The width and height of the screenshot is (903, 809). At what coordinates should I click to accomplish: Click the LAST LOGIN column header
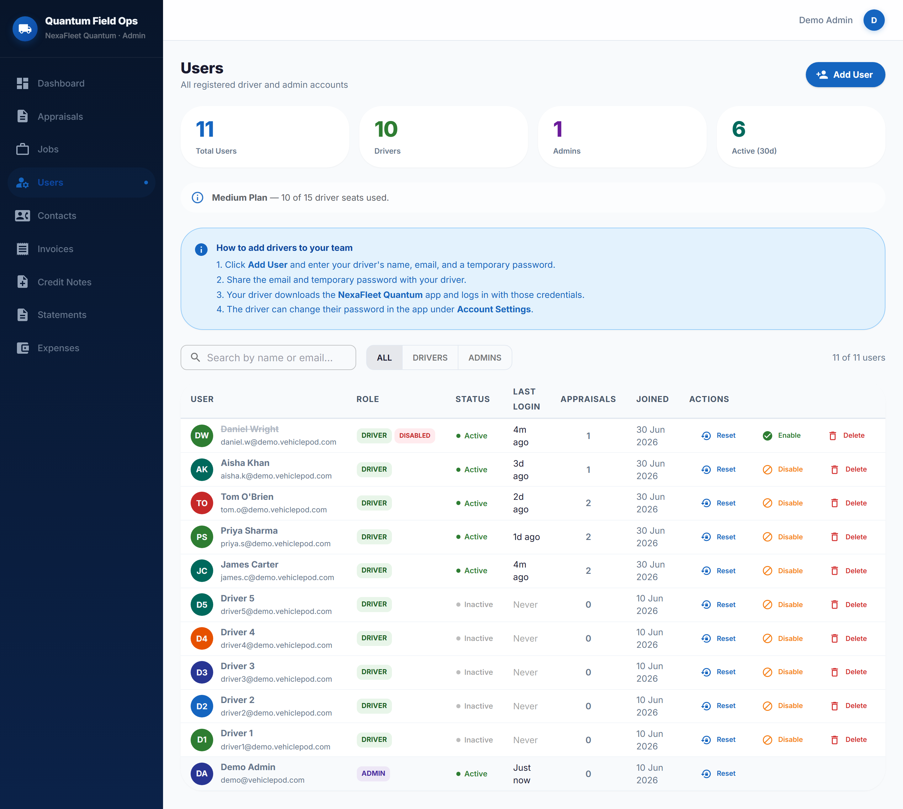tap(527, 399)
